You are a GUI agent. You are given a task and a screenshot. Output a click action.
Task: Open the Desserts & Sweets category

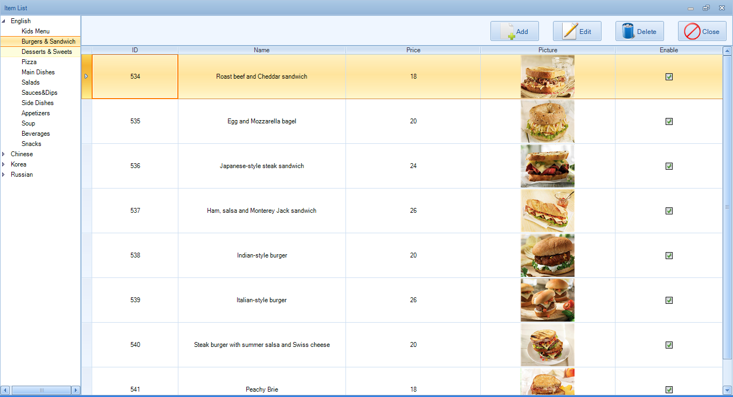(46, 52)
